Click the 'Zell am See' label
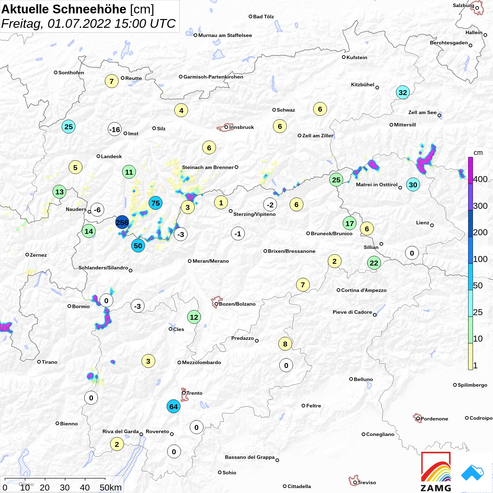This screenshot has width=493, height=493. click(x=422, y=112)
